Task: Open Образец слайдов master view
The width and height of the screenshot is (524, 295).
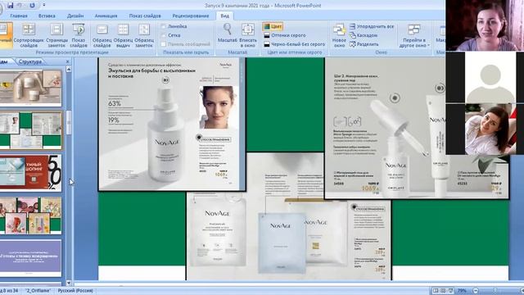Action: (x=102, y=35)
